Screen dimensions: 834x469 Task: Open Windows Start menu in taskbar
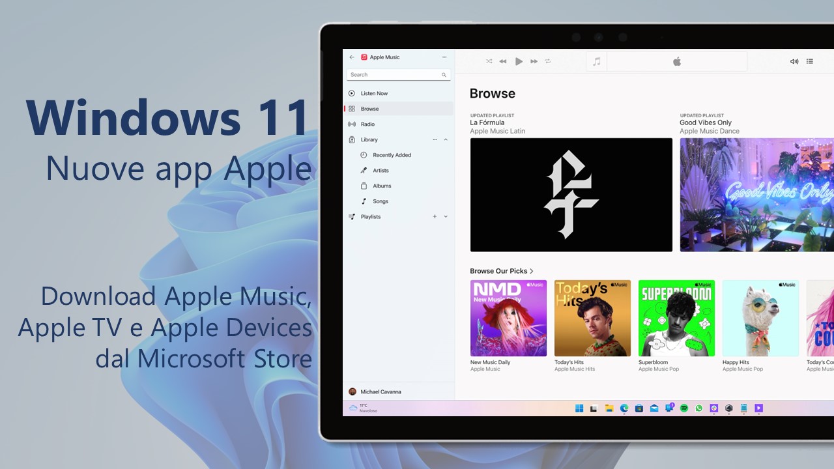[579, 408]
